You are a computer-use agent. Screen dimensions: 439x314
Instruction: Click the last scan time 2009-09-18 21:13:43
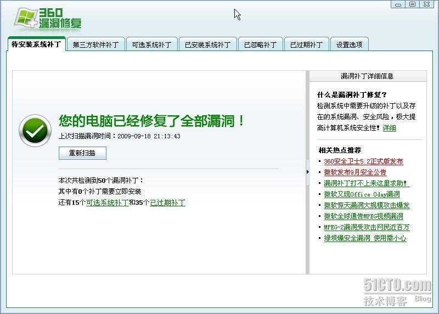[x=149, y=136]
